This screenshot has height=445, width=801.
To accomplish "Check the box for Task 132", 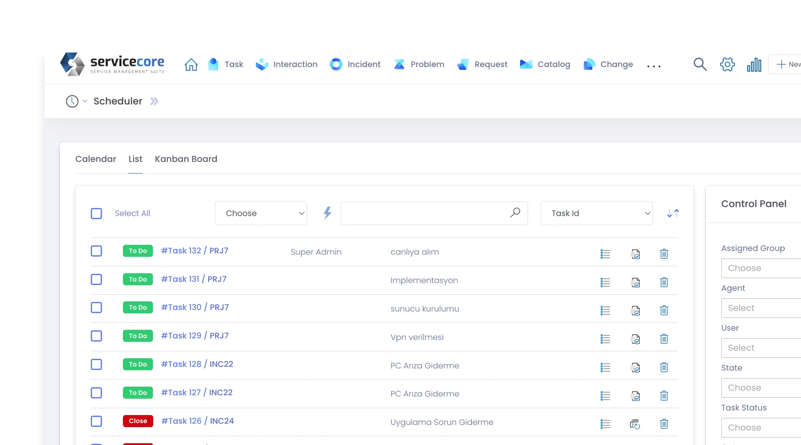I will click(97, 251).
